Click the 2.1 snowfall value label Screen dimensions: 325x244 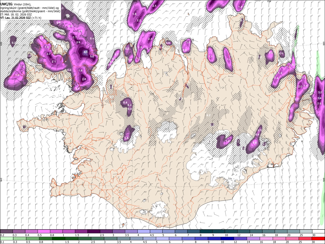[x=54, y=62]
